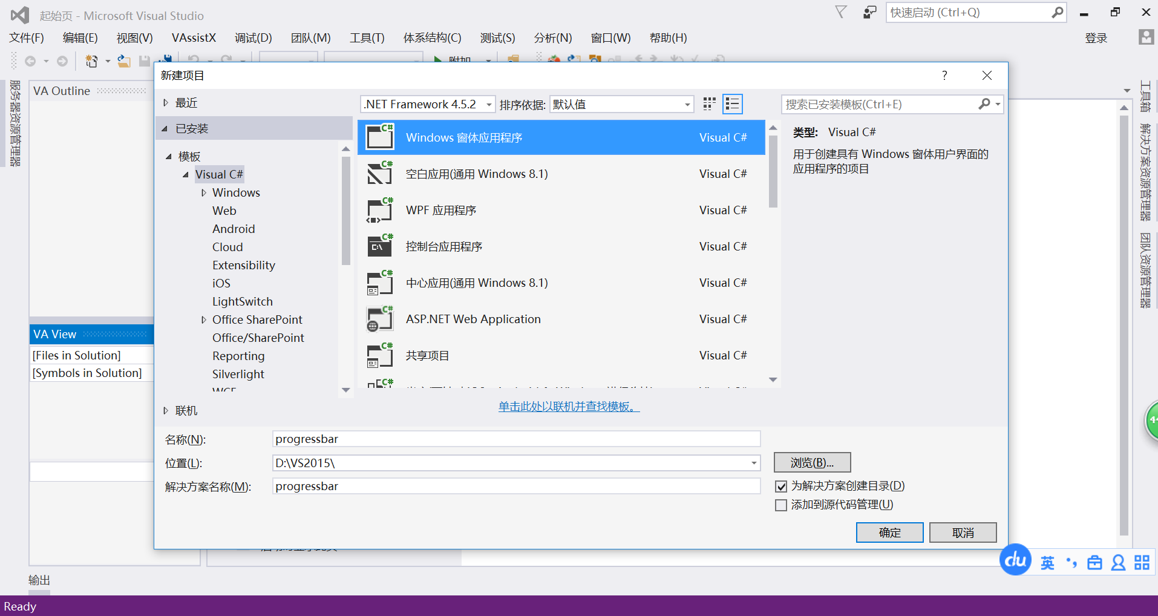The width and height of the screenshot is (1158, 616).
Task: Select the Silverlight tree item
Action: tap(238, 374)
